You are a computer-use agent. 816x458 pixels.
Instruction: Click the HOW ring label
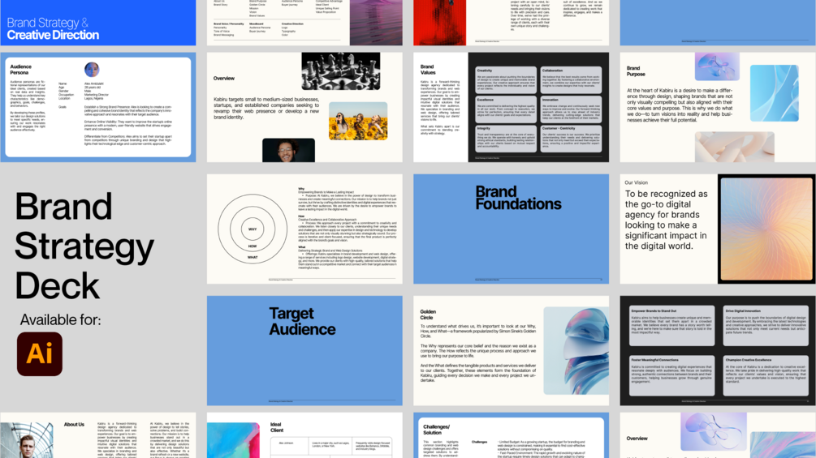[253, 246]
